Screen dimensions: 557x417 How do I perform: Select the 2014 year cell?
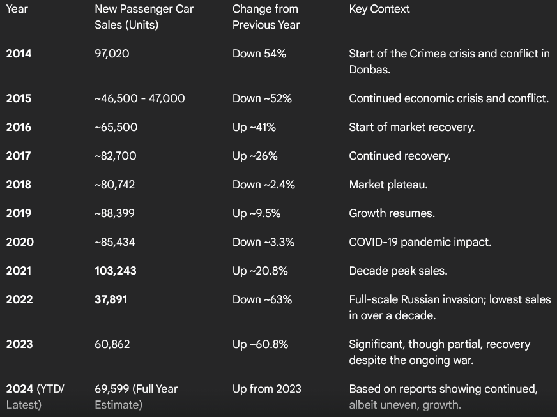point(19,54)
